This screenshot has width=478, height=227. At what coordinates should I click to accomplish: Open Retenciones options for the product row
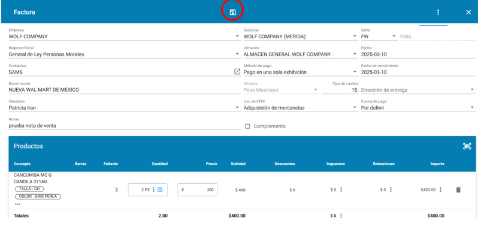391,189
